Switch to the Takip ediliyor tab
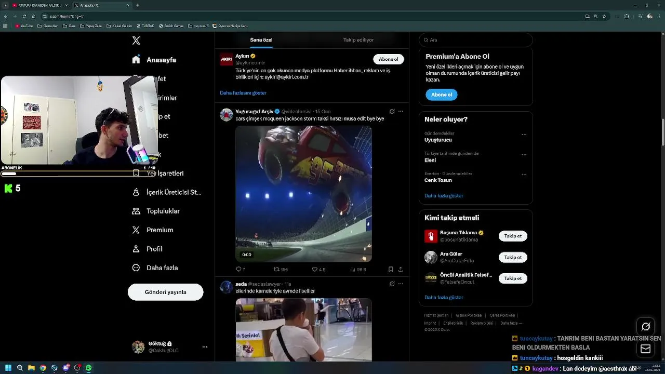665x374 pixels. pos(358,40)
